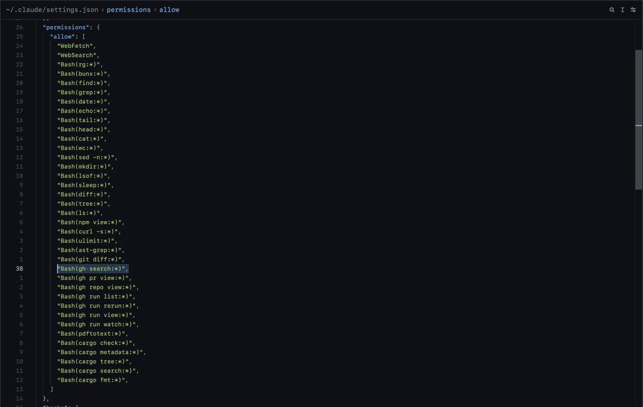Click the "Bash(cargo search:*)" entry

pos(98,371)
